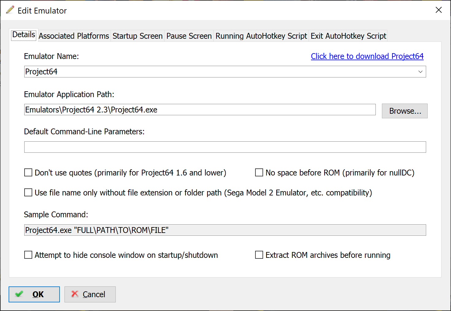Click the Cancel button
Viewport: 451px width, 311px height.
click(x=90, y=294)
